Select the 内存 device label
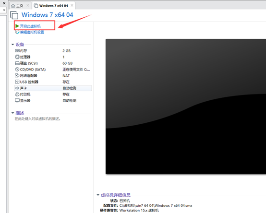 24,51
